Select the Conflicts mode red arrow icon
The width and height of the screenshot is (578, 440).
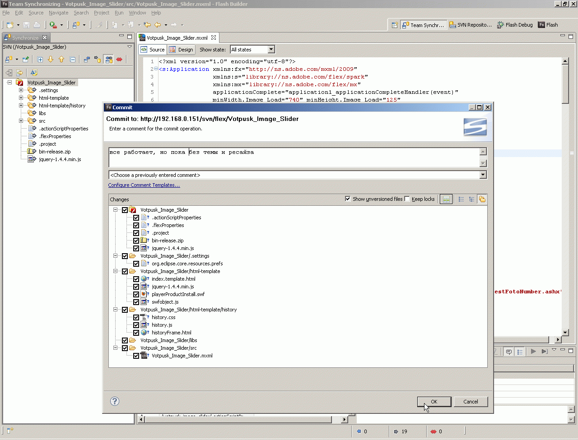[x=119, y=60]
